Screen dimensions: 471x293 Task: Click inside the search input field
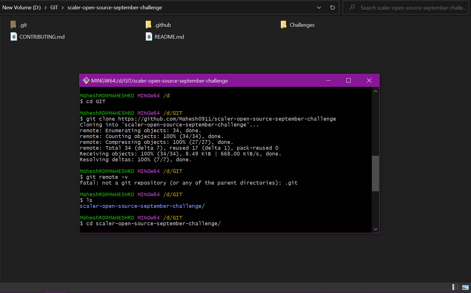tap(408, 8)
